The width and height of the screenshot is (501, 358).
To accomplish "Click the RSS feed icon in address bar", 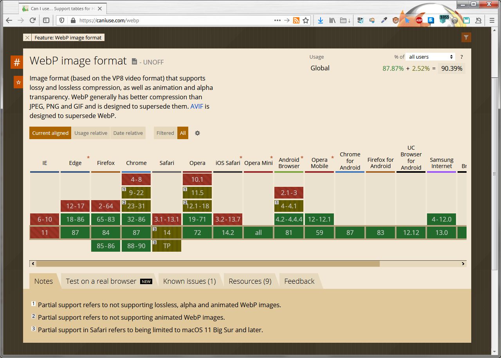I will 296,20.
